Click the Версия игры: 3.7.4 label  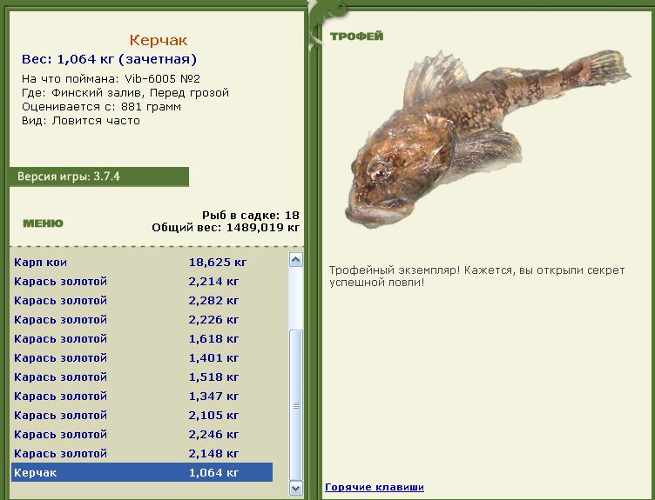click(99, 177)
